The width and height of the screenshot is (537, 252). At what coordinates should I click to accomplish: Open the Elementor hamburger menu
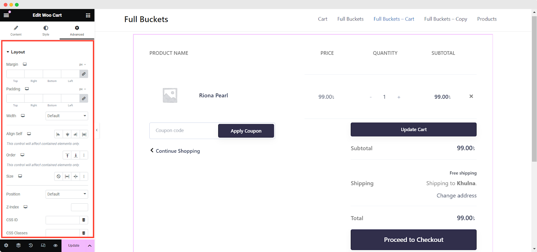click(6, 15)
